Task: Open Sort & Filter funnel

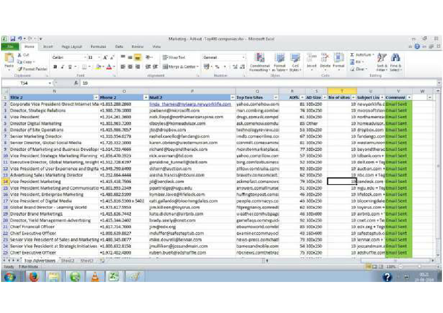Action: pos(381,63)
